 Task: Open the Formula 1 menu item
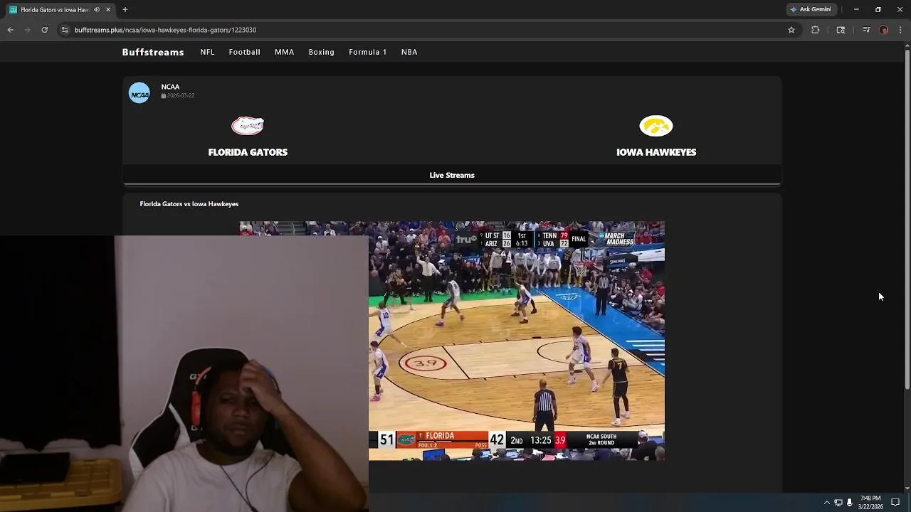click(x=368, y=52)
